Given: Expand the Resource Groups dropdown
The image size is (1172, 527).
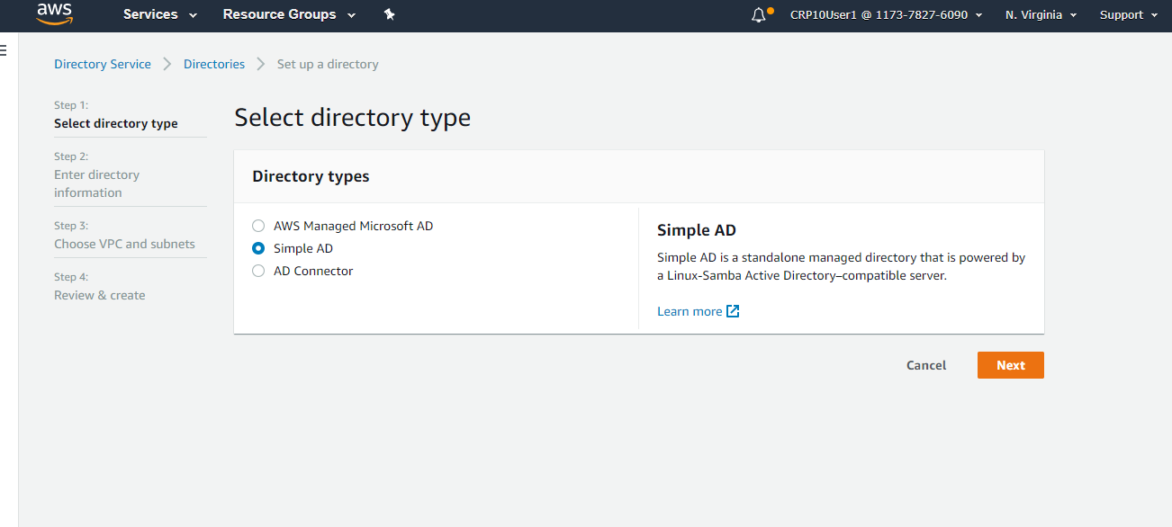Looking at the screenshot, I should [289, 14].
